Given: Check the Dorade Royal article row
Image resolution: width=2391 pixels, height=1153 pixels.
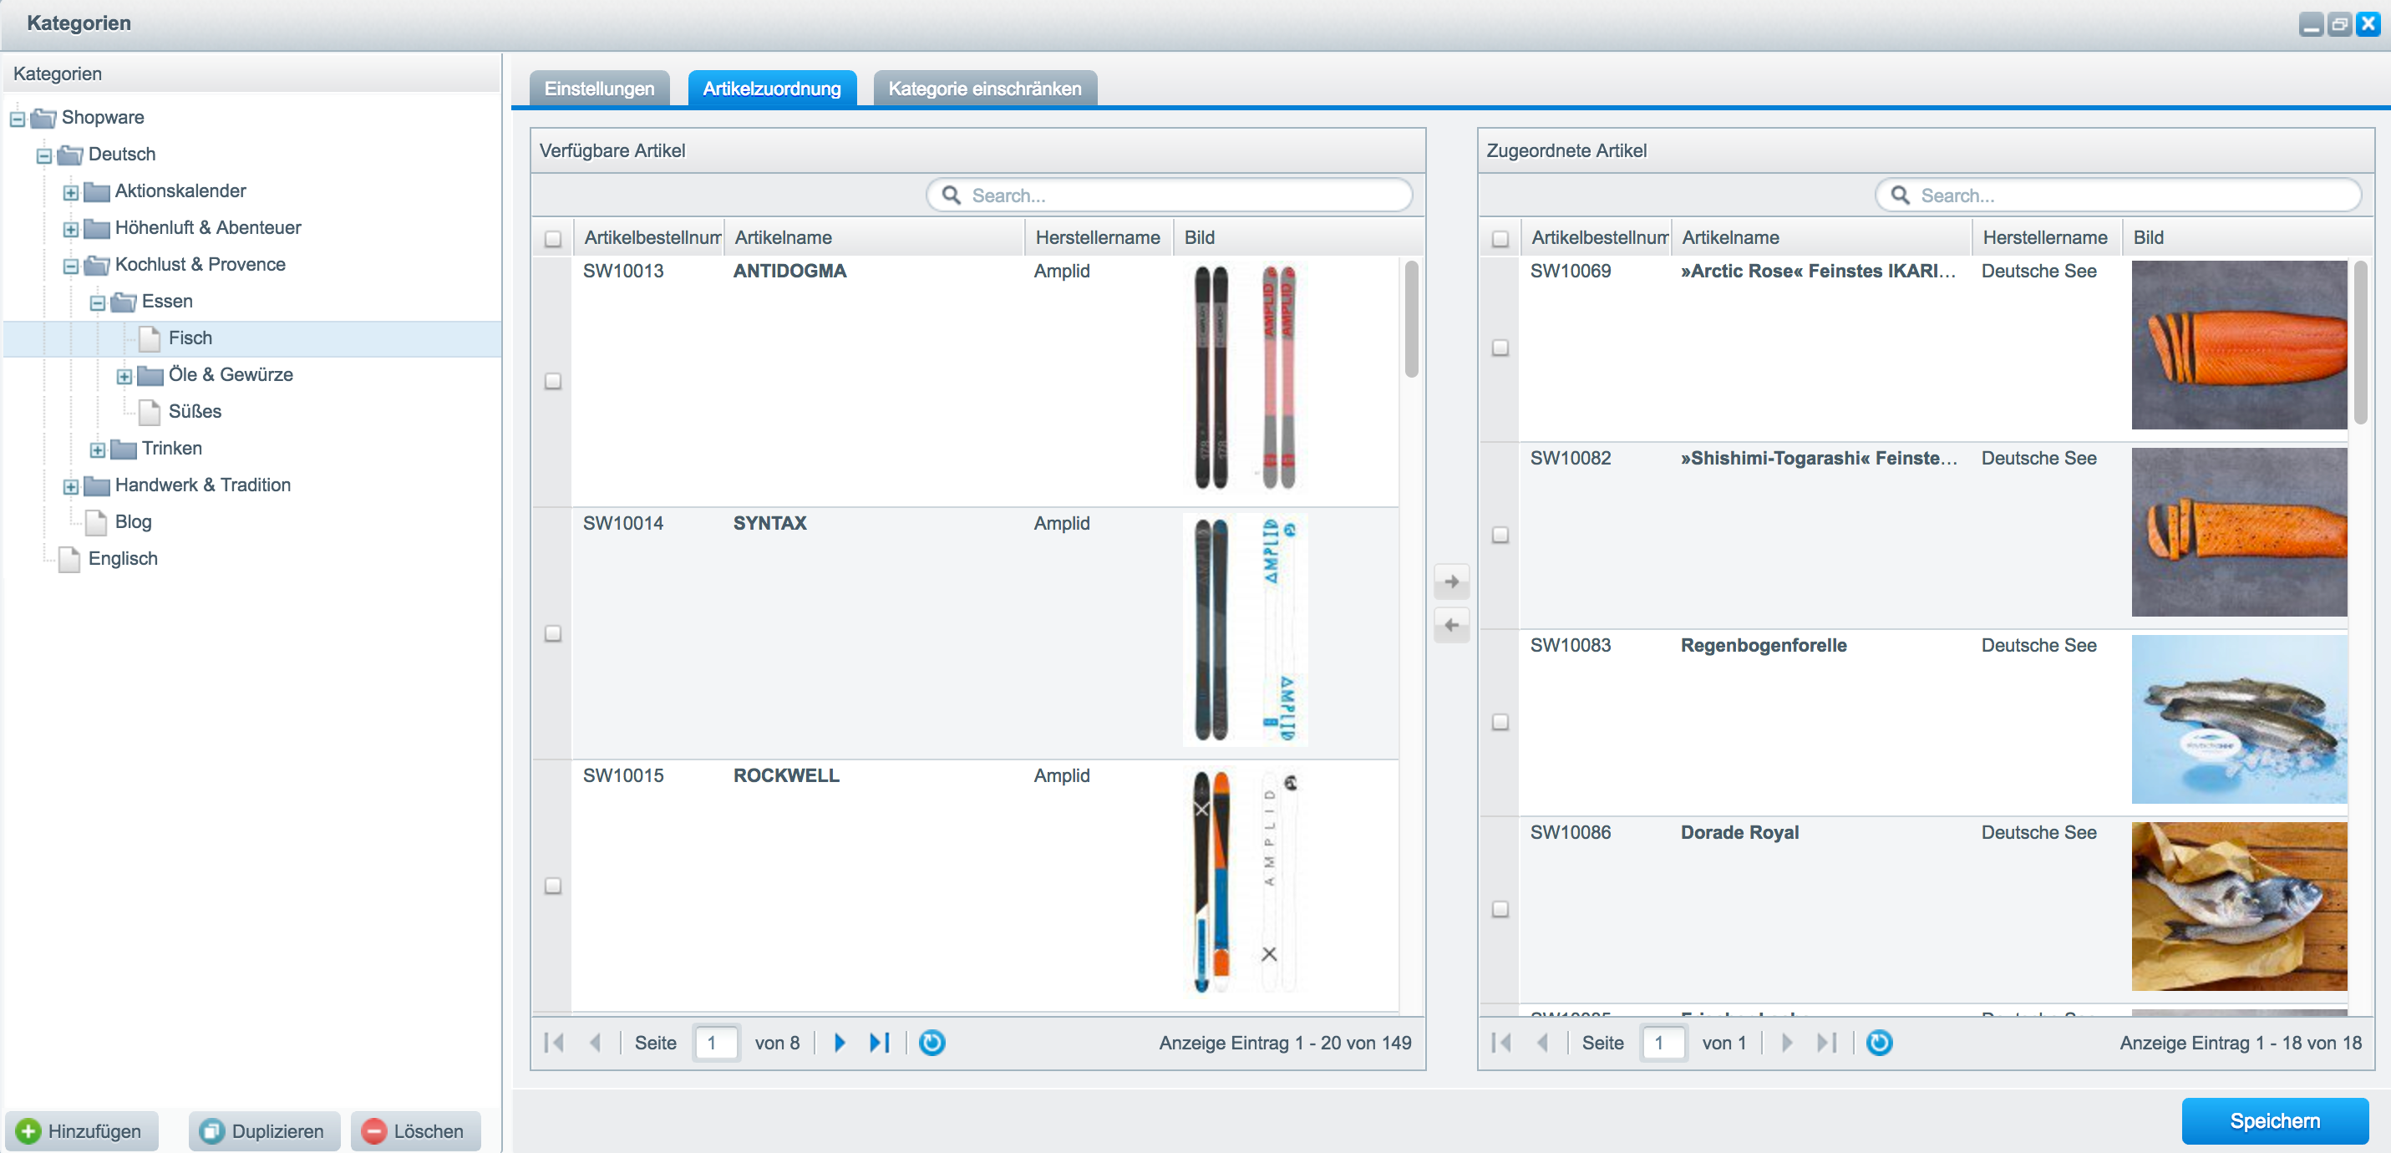Looking at the screenshot, I should 1500,909.
